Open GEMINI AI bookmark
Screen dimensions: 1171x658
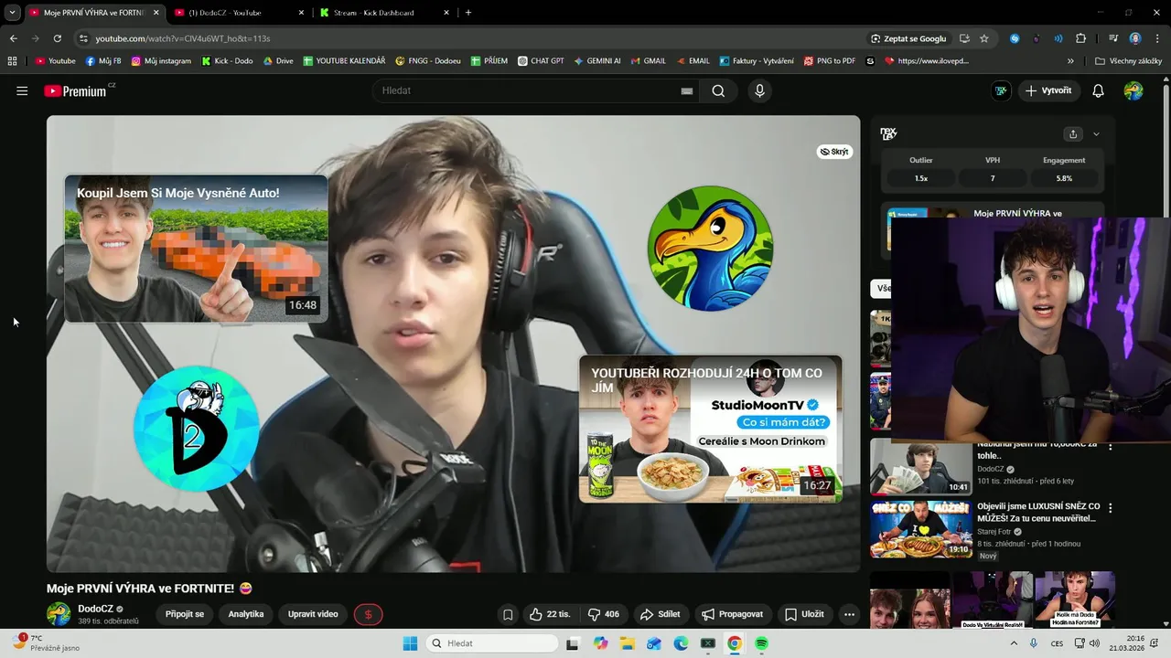597,61
